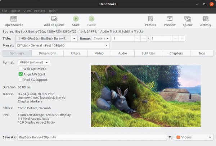216x146 pixels.
Task: Show the Queue window
Action: pos(188,21)
